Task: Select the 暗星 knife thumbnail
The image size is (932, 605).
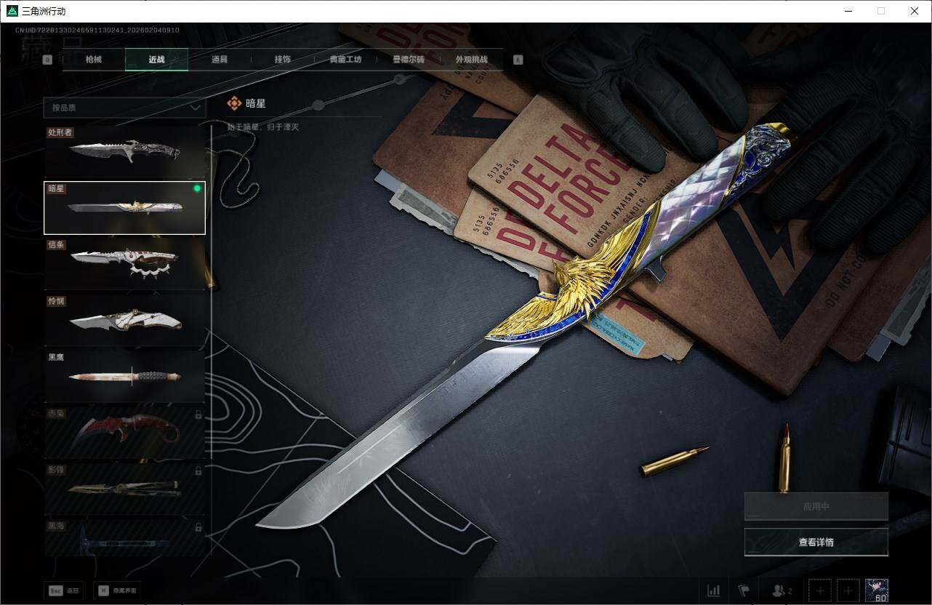Action: 124,208
